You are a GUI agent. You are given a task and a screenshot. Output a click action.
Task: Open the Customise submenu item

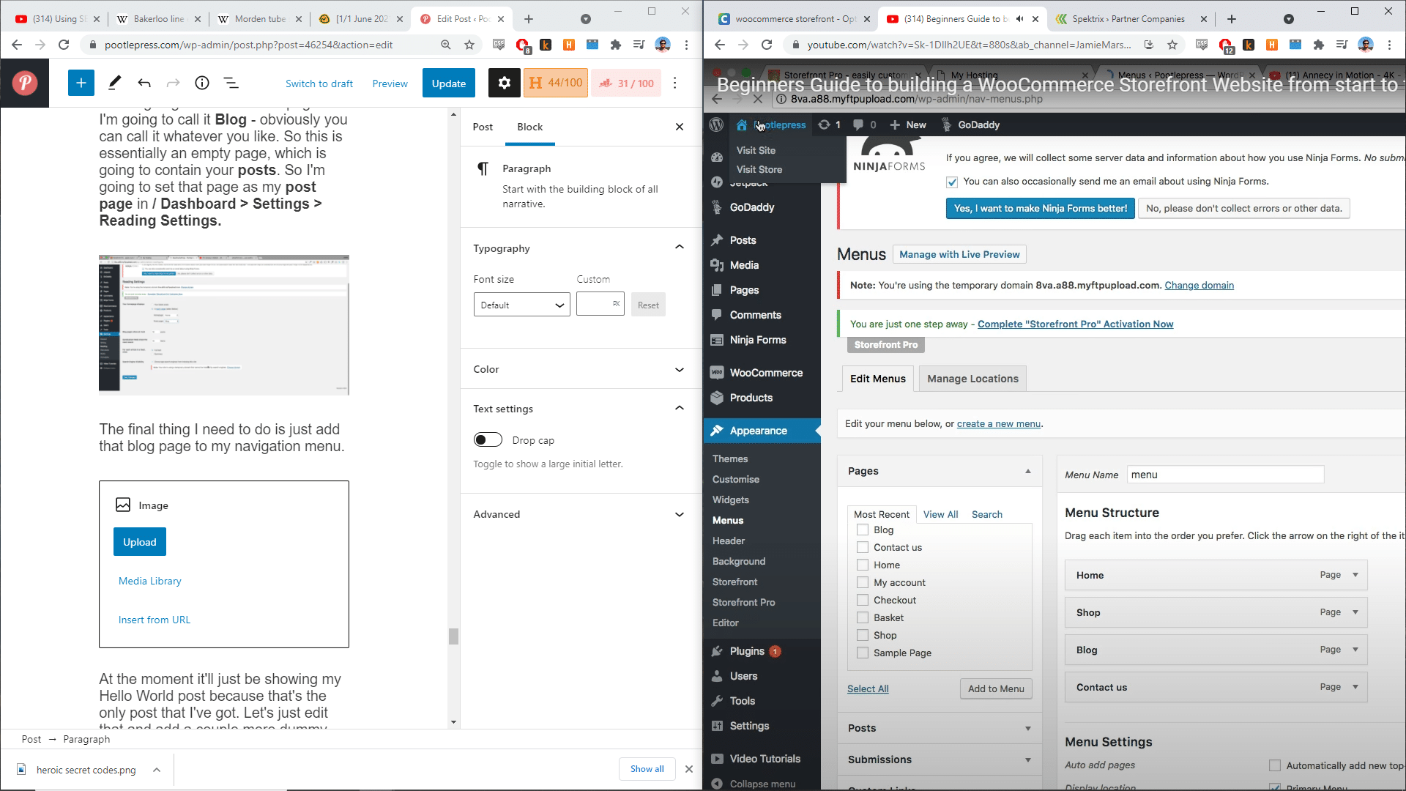pos(736,479)
